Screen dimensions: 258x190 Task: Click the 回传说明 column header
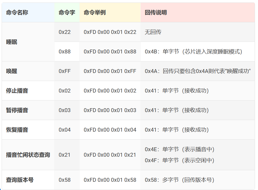[156, 13]
